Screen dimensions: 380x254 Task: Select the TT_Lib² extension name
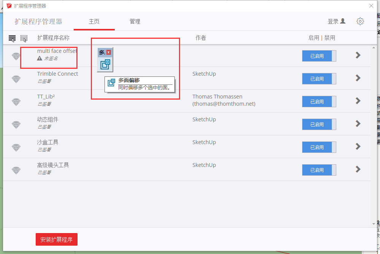pyautogui.click(x=46, y=97)
